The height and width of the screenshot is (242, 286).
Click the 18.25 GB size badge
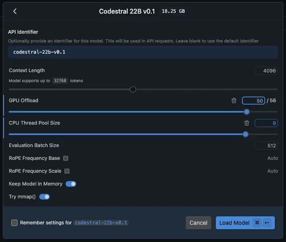(173, 11)
